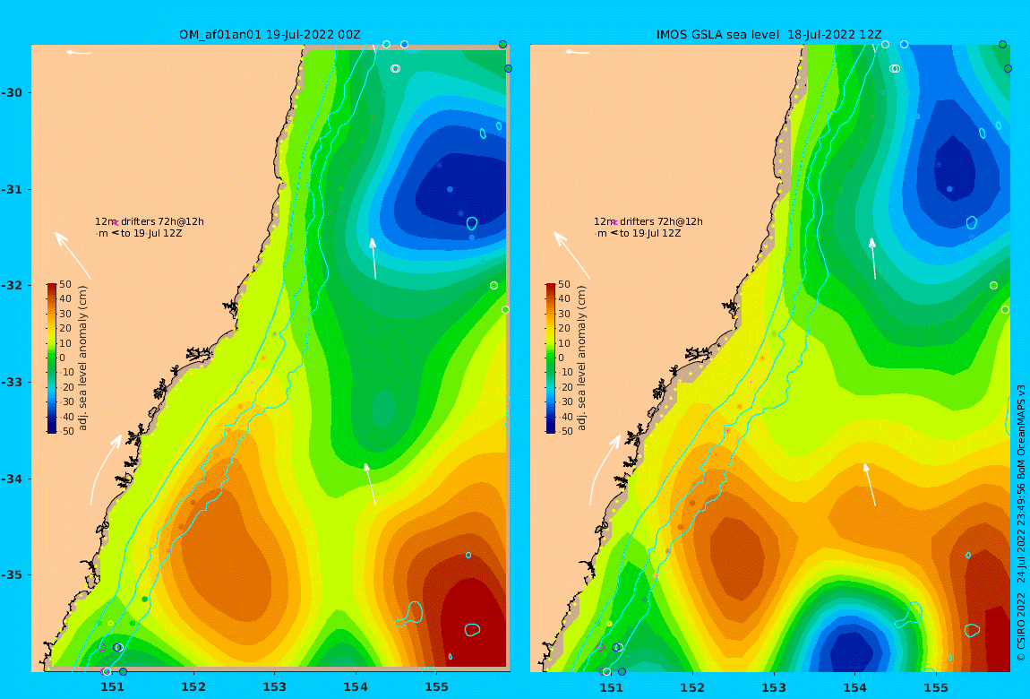Click the right map's anomaly axis label
The image size is (1030, 699).
point(582,358)
